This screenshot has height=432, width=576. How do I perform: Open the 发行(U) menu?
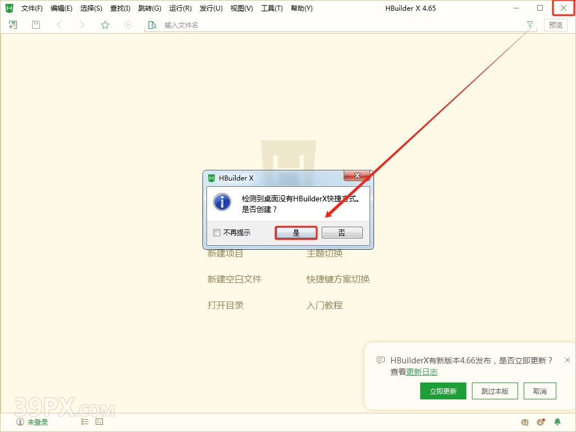pos(211,8)
